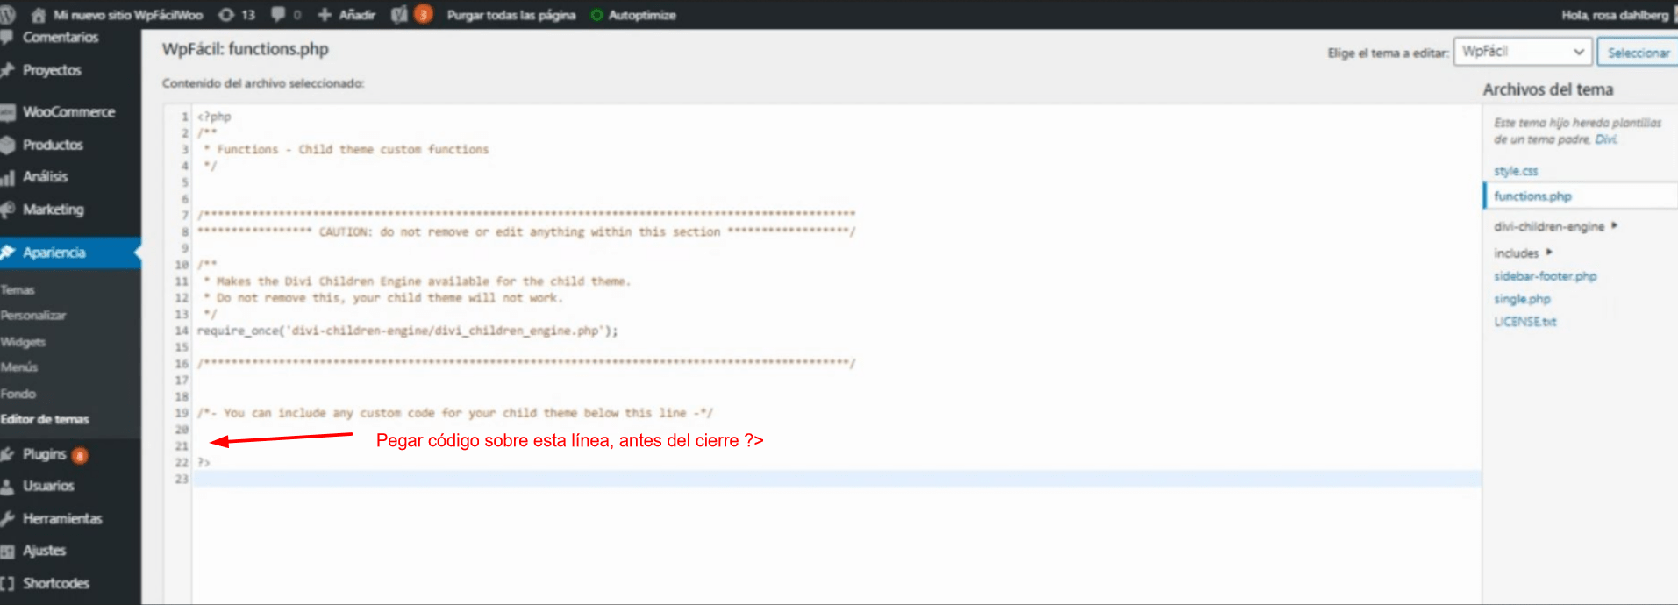
Task: Click the Comentarios sidebar icon
Action: point(7,37)
